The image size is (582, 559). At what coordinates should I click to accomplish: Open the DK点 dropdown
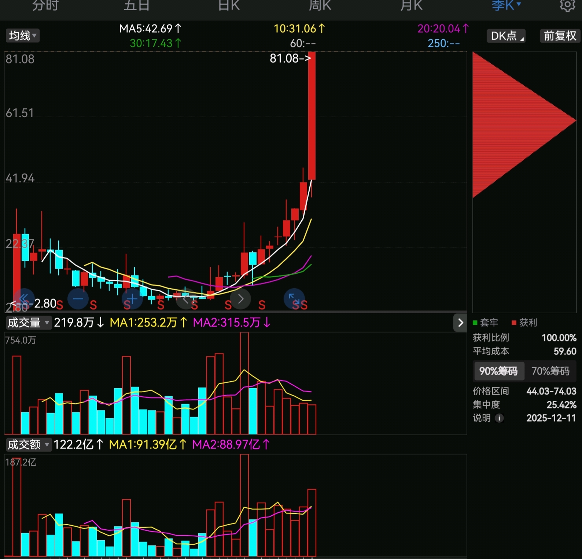click(506, 36)
